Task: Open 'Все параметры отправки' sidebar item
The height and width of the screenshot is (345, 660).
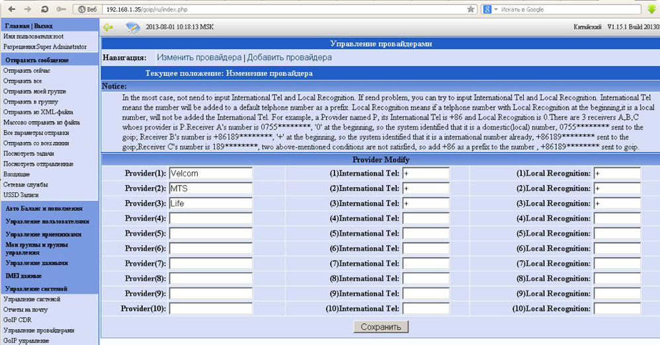Action: click(x=36, y=133)
